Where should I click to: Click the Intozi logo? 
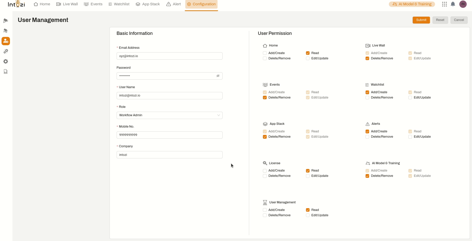coord(16,4)
